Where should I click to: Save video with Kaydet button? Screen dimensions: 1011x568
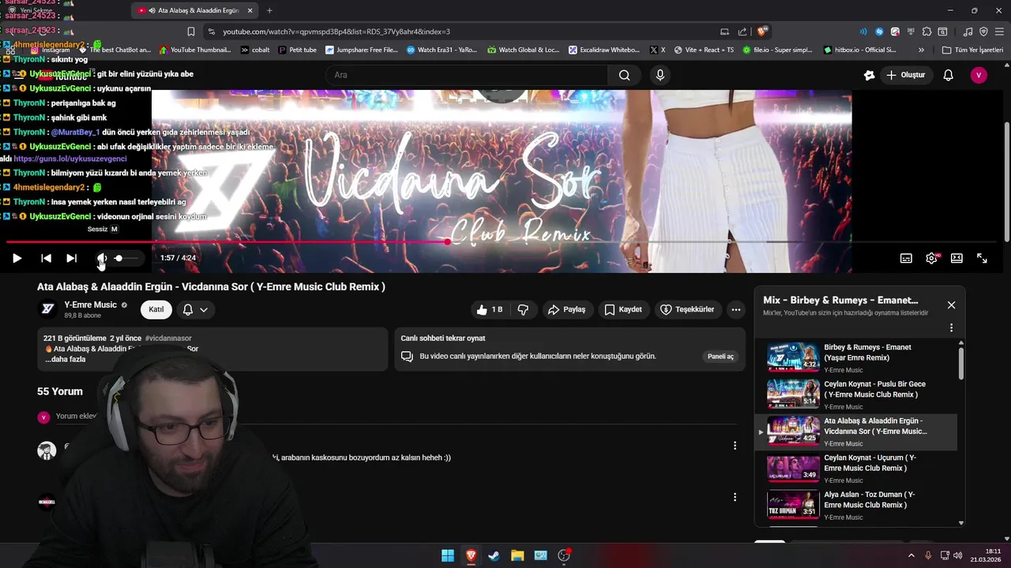623,310
